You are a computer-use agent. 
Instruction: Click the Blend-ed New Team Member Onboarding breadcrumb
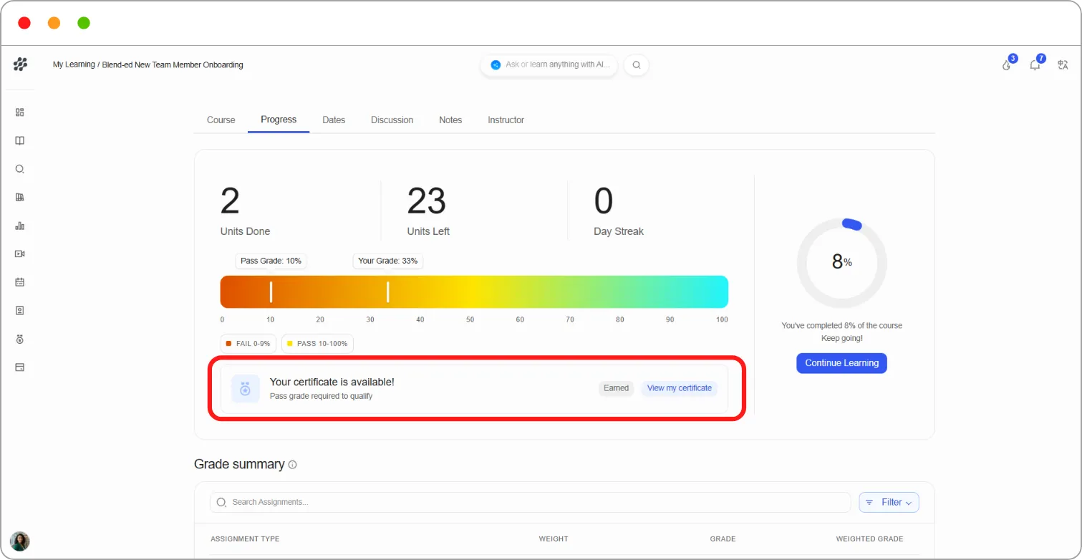pyautogui.click(x=173, y=64)
